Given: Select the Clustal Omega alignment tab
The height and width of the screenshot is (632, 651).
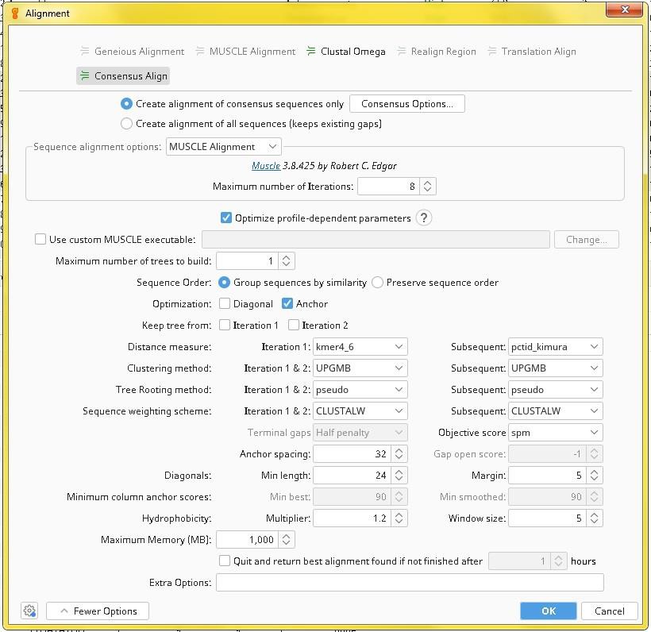Looking at the screenshot, I should (345, 52).
